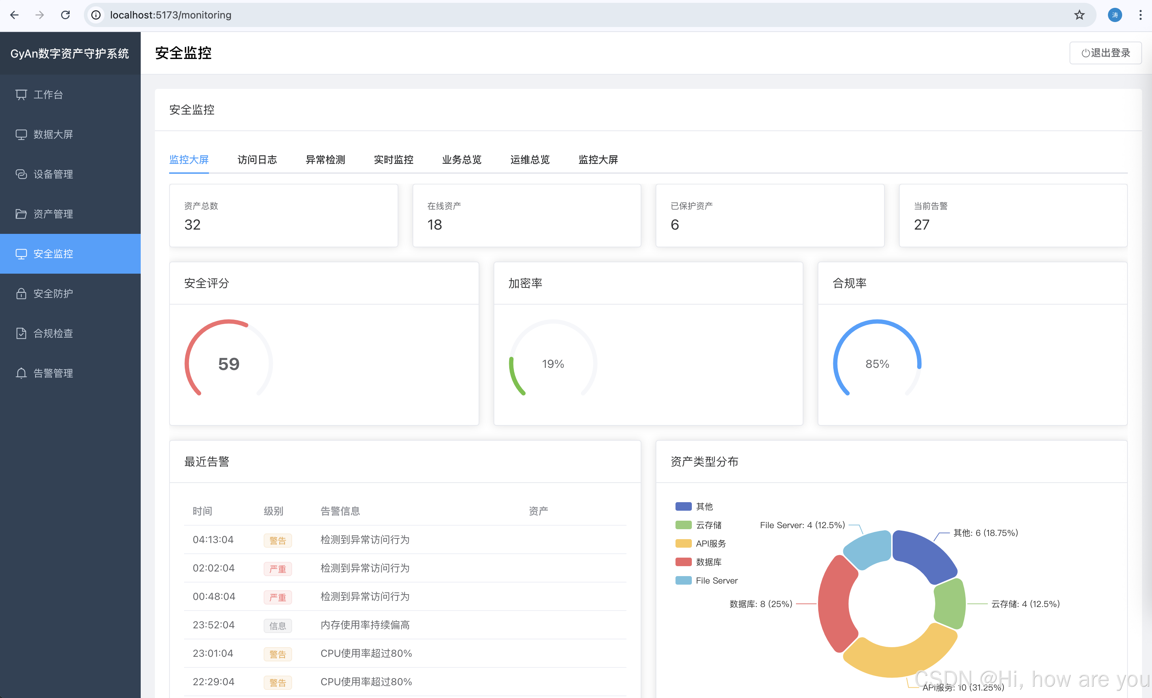Click the 数据库 legend color swatch
The width and height of the screenshot is (1152, 698).
(683, 562)
